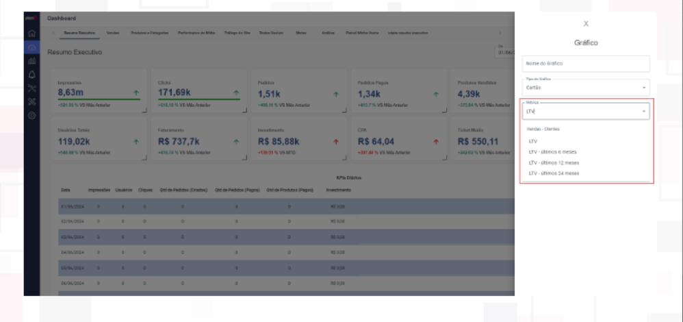This screenshot has height=322, width=683.
Task: Click the Qtd de Pedidos (Criados) column header
Action: (x=183, y=190)
